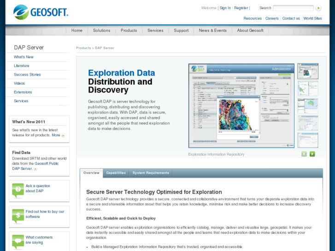Click the Register link

coord(241,8)
